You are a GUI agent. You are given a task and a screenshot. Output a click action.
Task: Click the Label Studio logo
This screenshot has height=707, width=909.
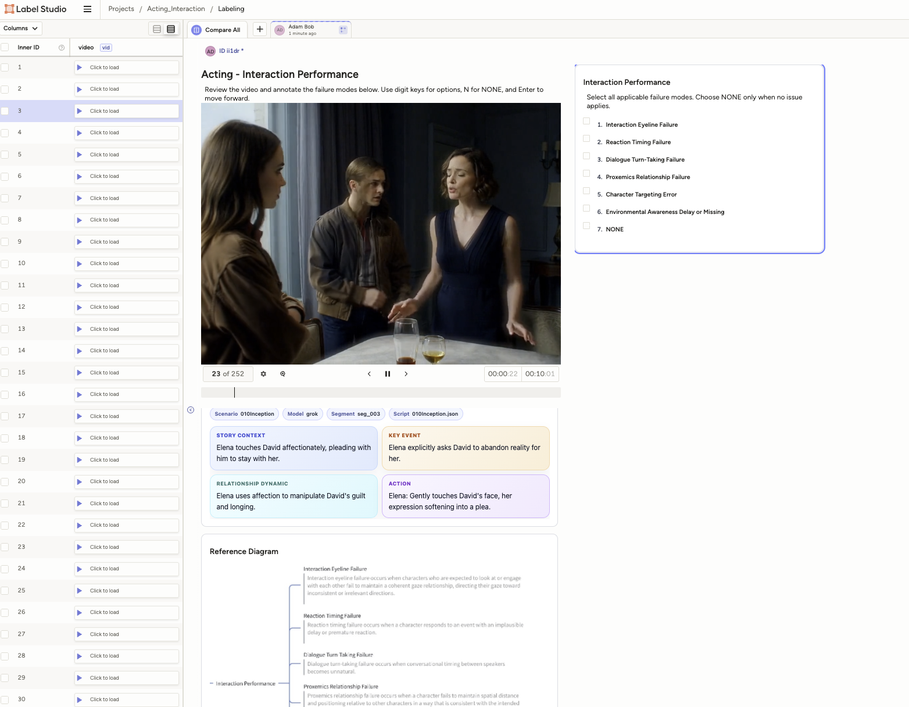(x=35, y=9)
